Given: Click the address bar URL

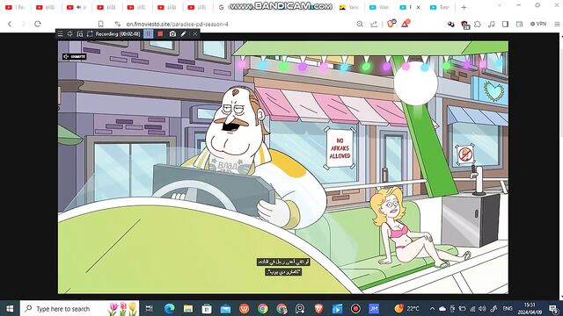Looking at the screenshot, I should point(177,24).
